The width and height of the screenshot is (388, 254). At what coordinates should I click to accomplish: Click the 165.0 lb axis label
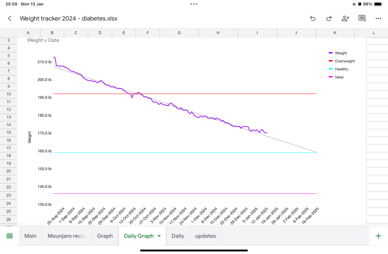point(45,151)
